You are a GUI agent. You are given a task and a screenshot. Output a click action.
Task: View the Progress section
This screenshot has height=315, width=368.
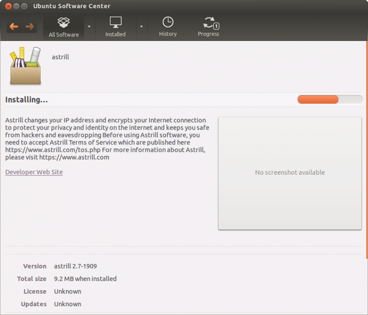pos(208,27)
